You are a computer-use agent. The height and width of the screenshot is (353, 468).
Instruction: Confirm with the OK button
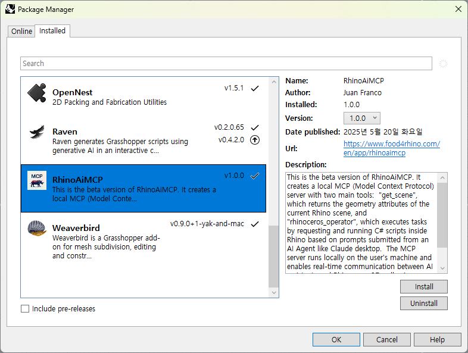pos(336,339)
